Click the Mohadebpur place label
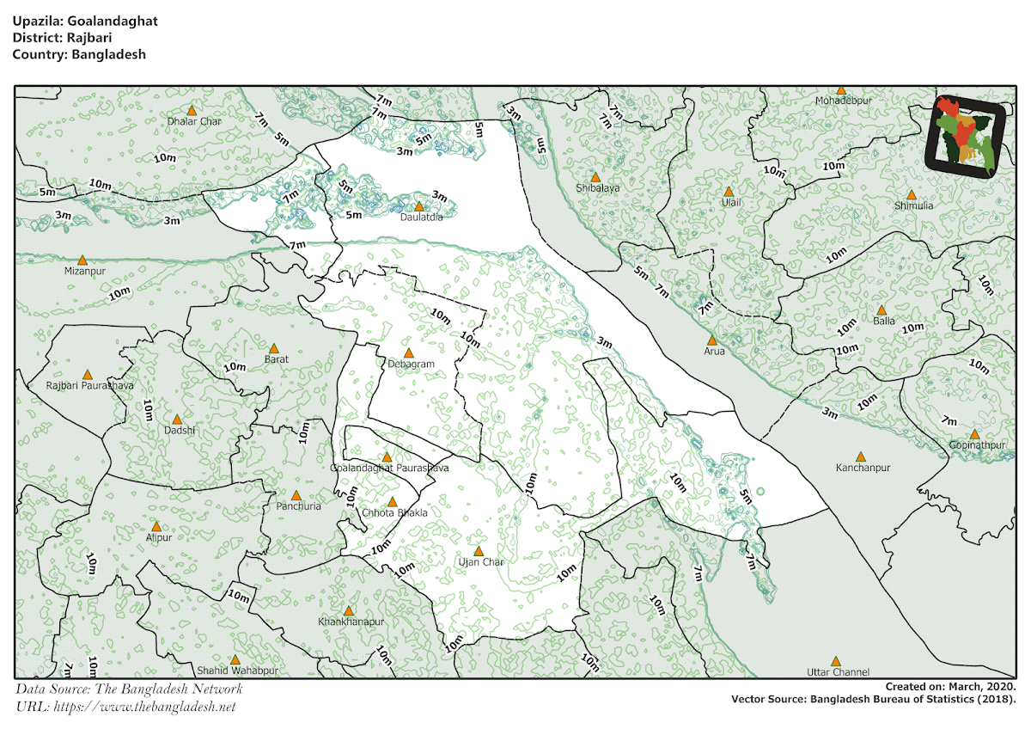The width and height of the screenshot is (1031, 729). point(843,101)
